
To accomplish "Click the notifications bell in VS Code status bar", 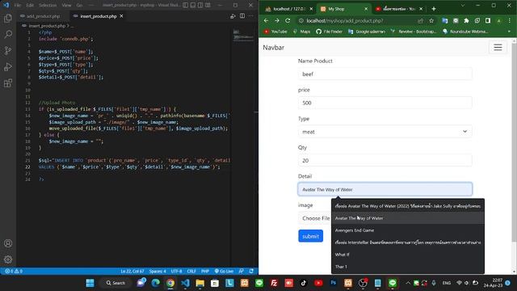I will pos(251,272).
